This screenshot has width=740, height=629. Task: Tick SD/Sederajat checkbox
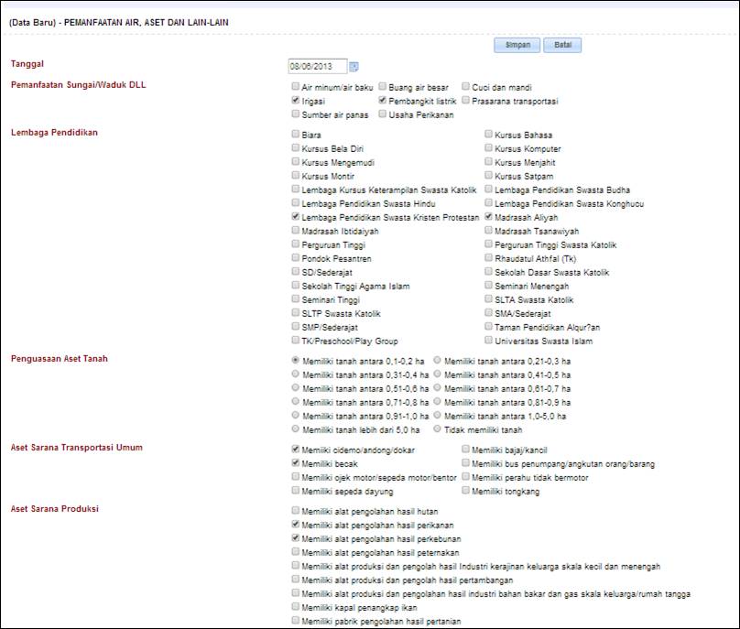(296, 270)
